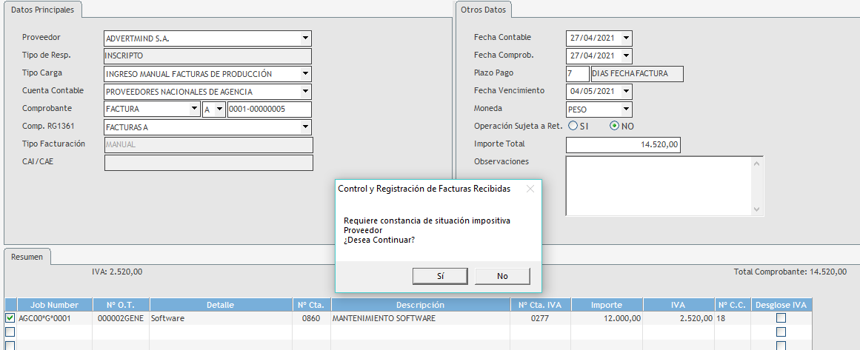The height and width of the screenshot is (350, 860).
Task: Click the Importe Total field
Action: click(x=622, y=145)
